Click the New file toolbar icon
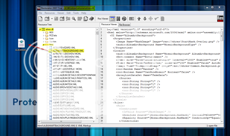Viewport: 230px width, 136px height. 41,19
